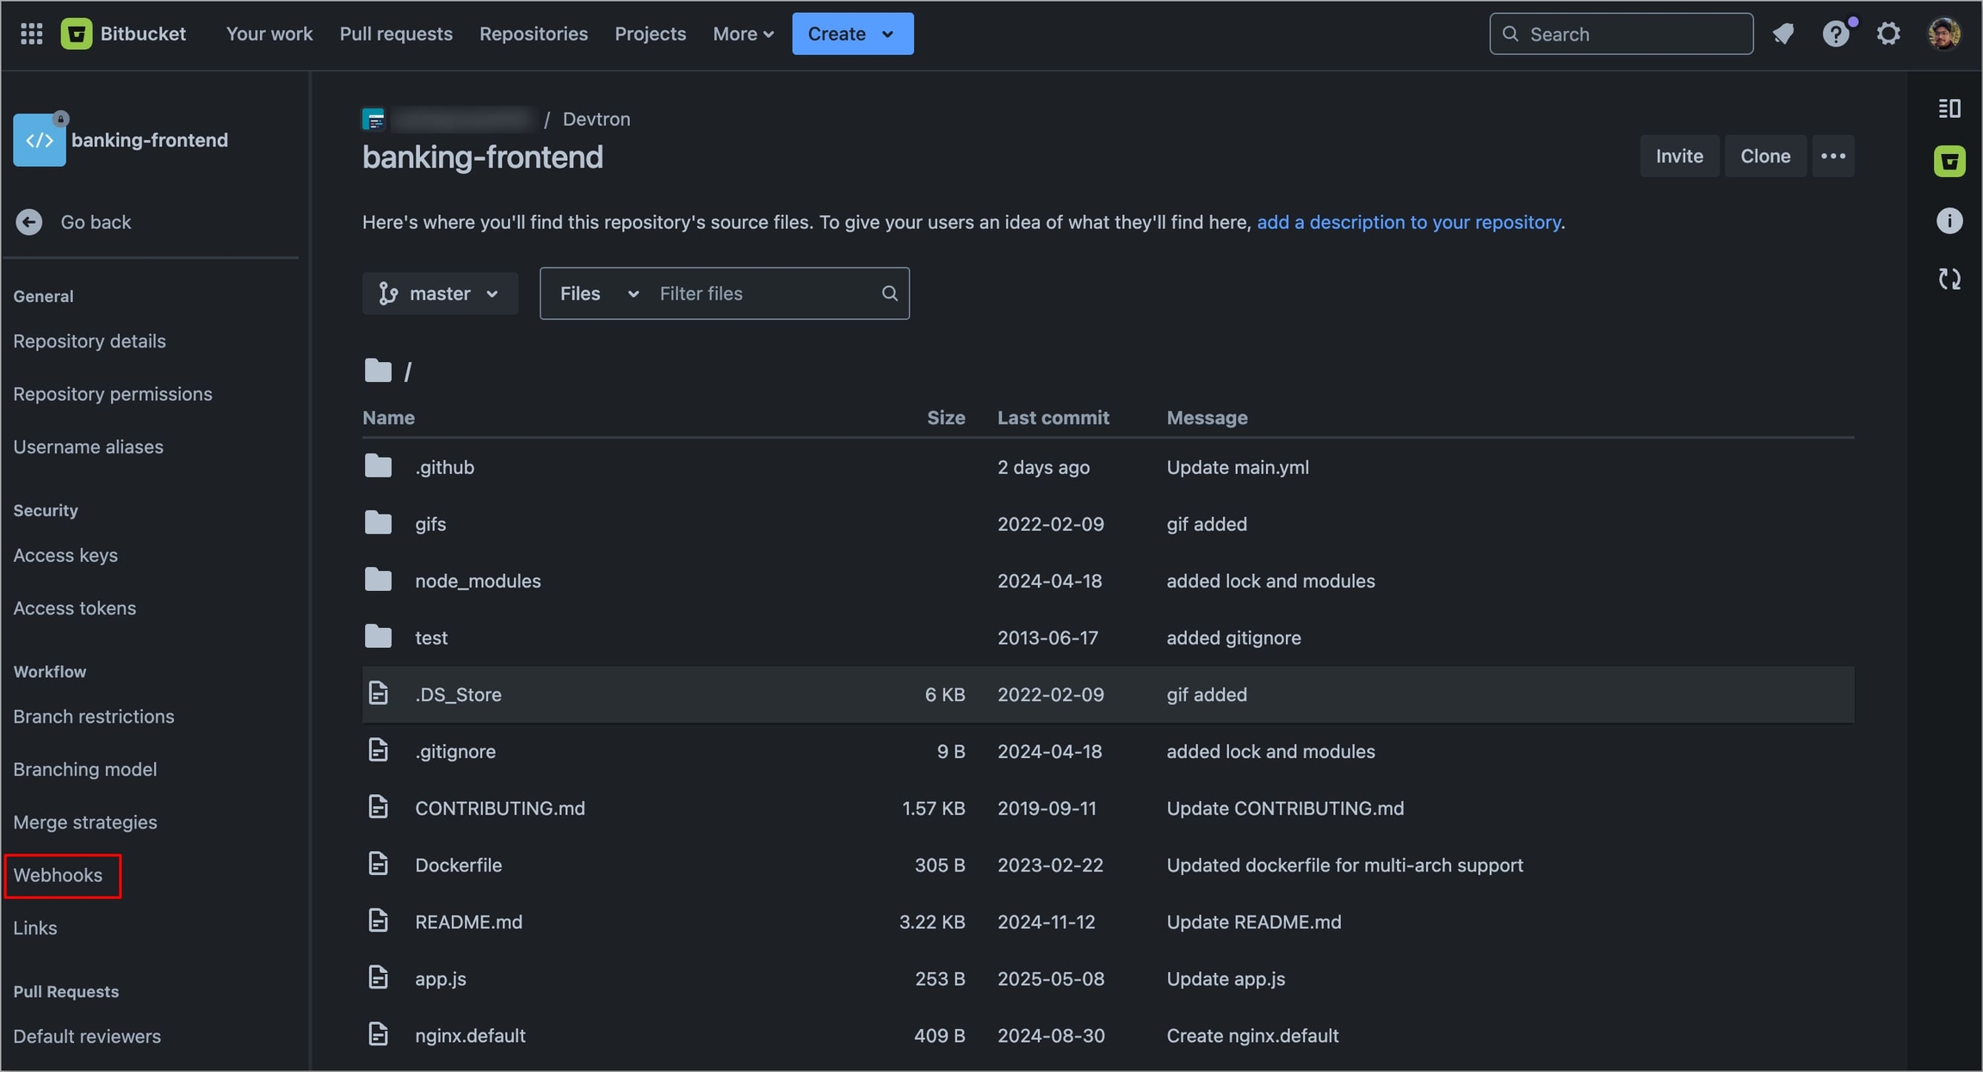
Task: Click the notifications megaphone icon
Action: pos(1783,34)
